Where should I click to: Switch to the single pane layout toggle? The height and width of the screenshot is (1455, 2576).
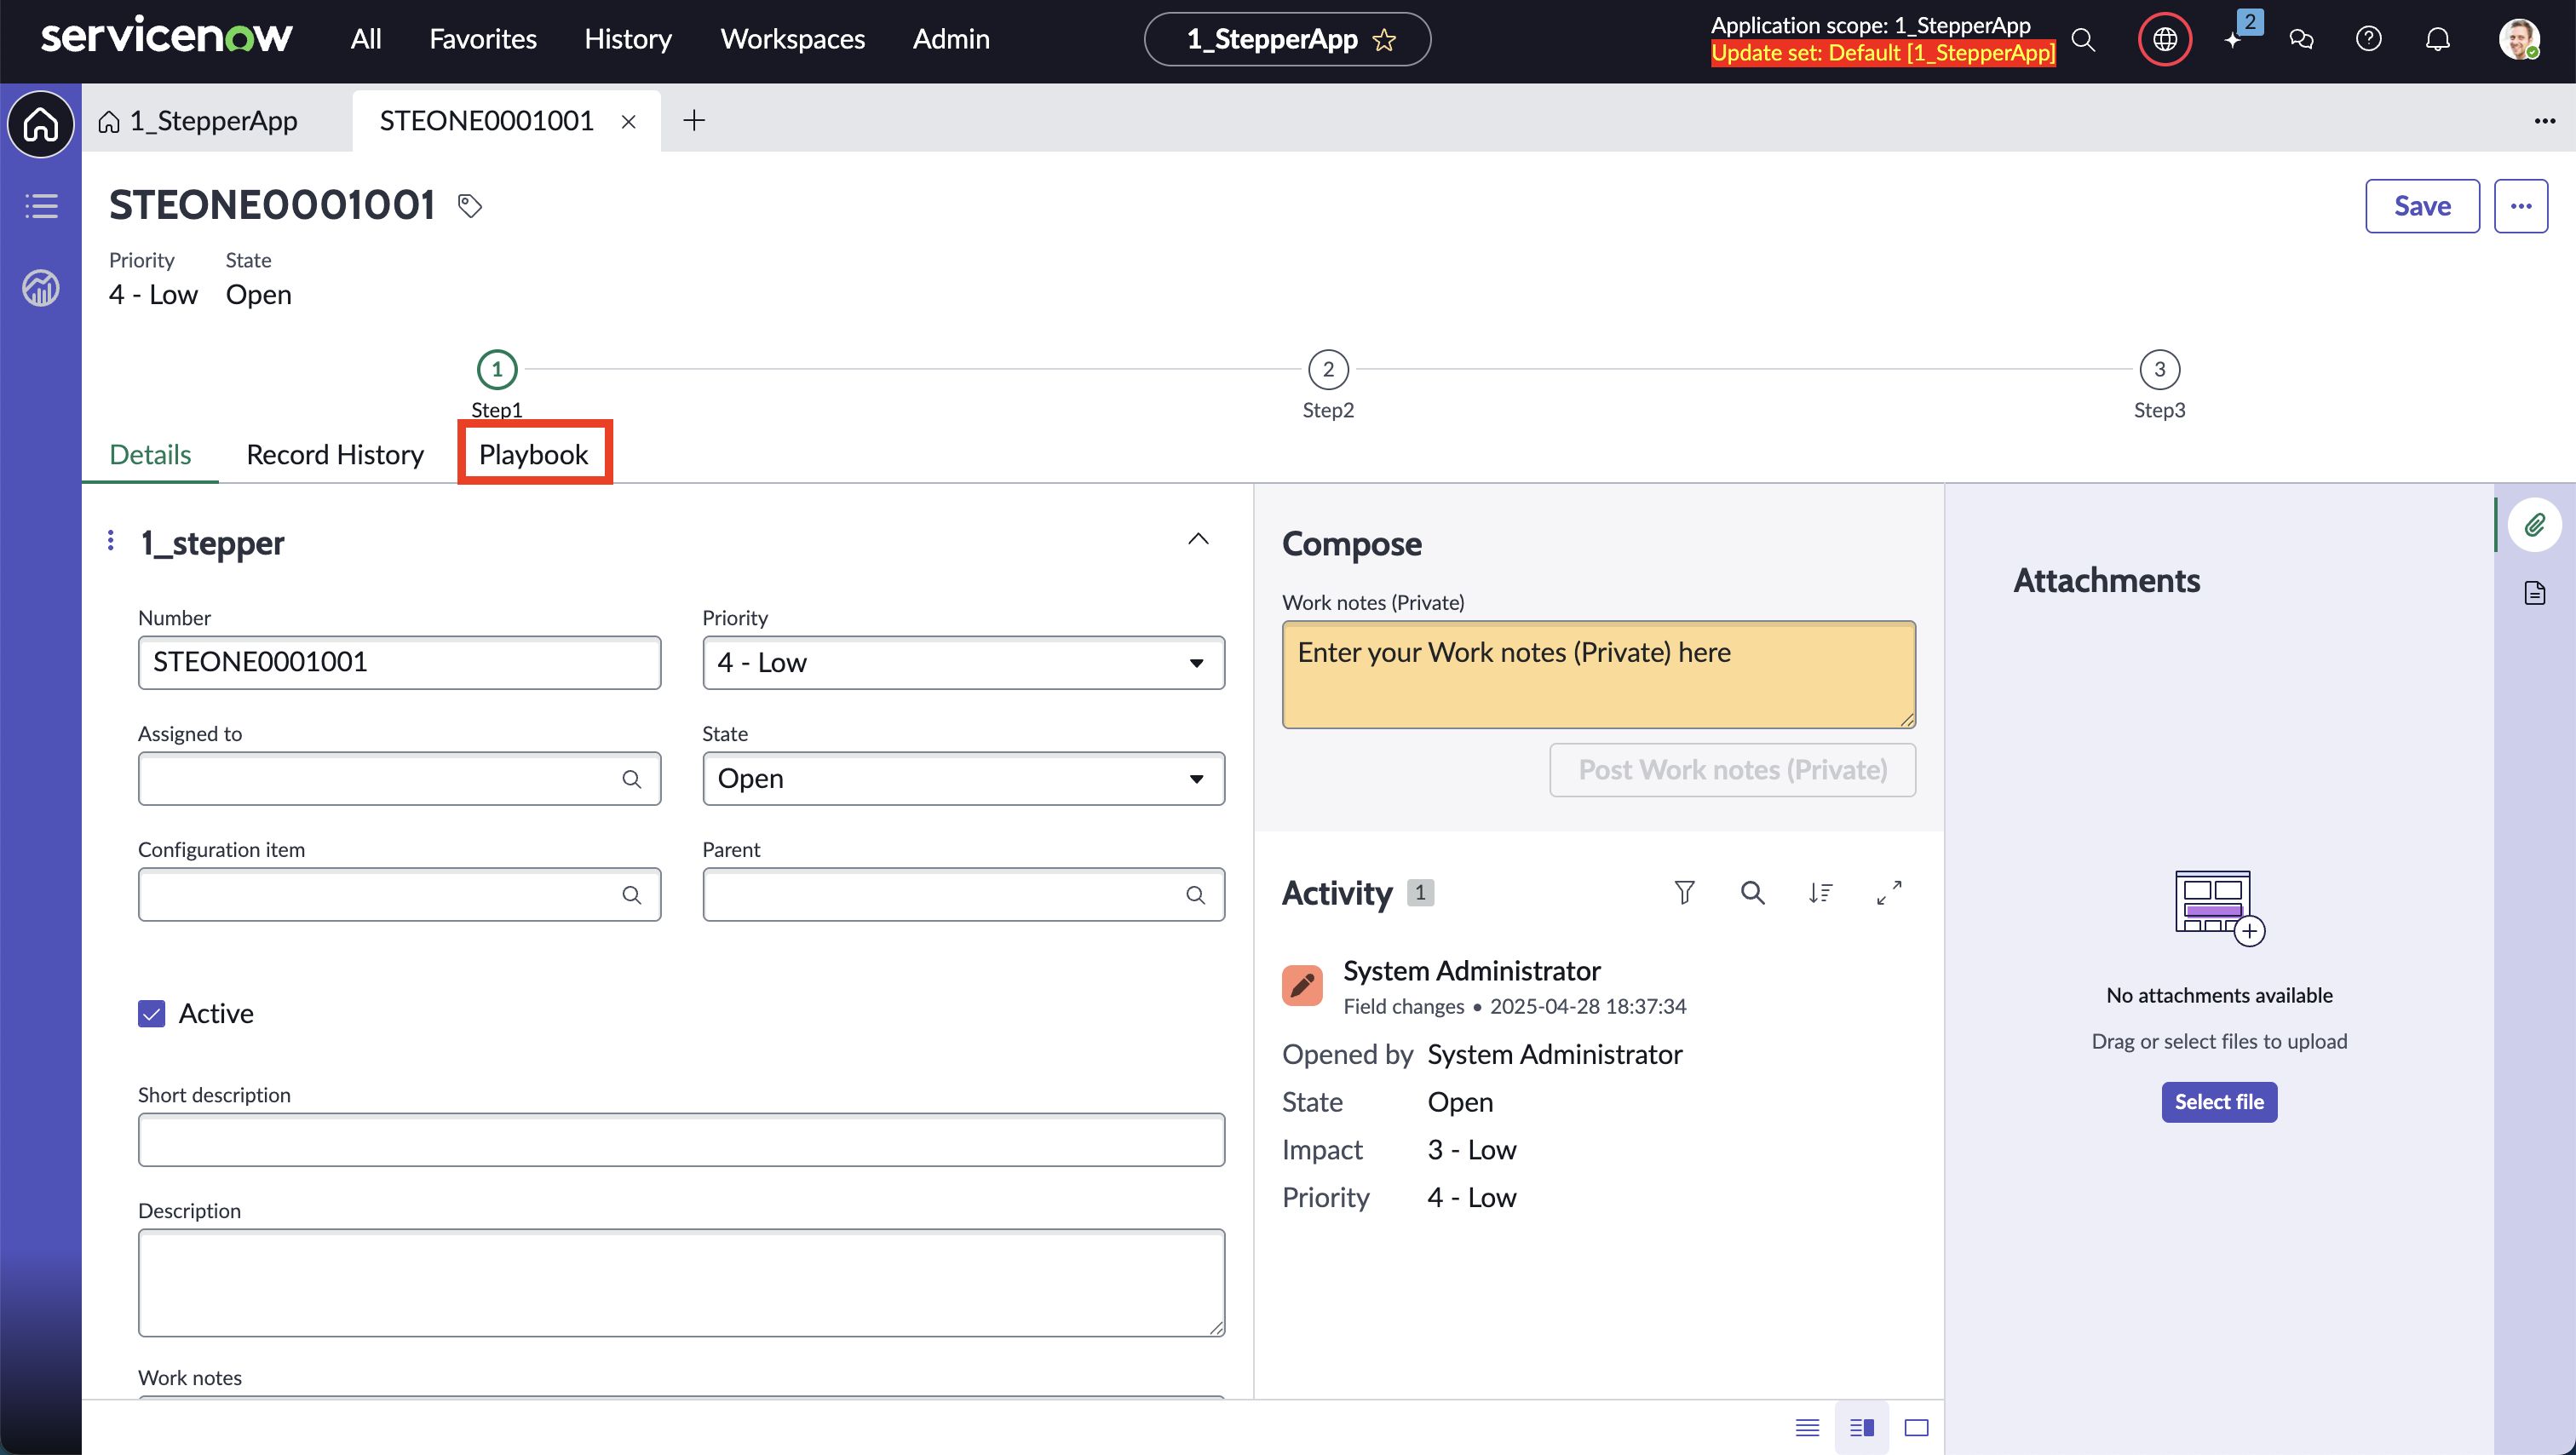click(1917, 1427)
